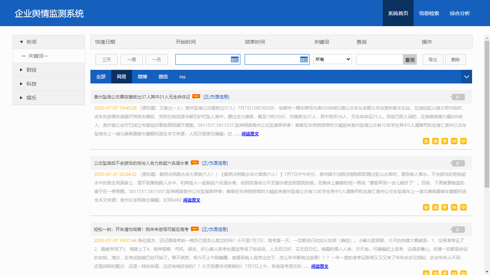Select the 一周 quick date button
The height and width of the screenshot is (275, 490).
click(x=132, y=59)
